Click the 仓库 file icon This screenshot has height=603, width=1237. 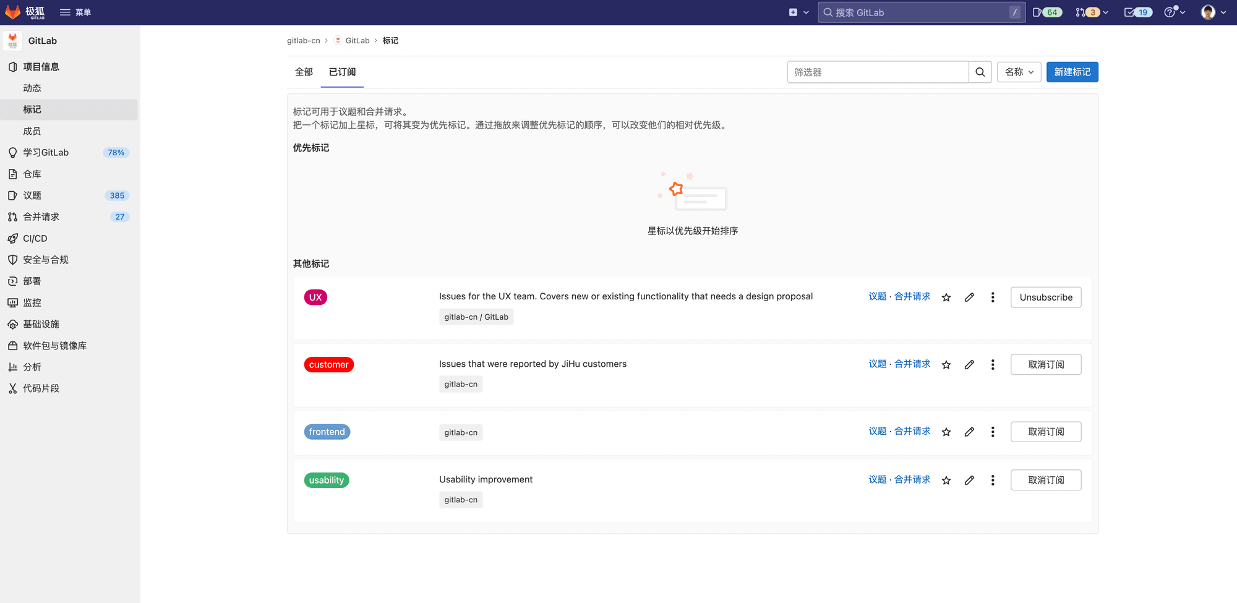coord(12,174)
